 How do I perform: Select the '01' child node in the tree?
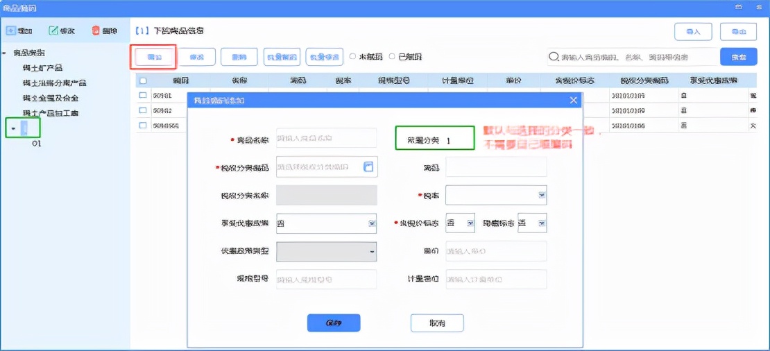point(36,144)
